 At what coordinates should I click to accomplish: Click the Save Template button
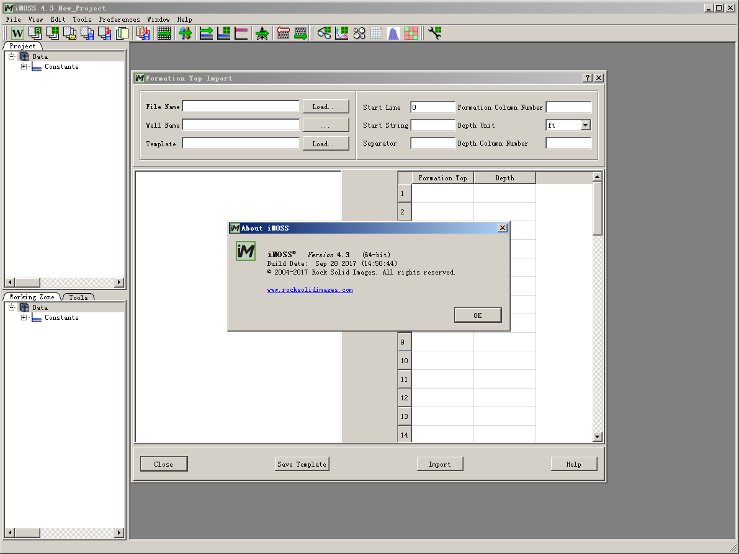click(x=302, y=464)
